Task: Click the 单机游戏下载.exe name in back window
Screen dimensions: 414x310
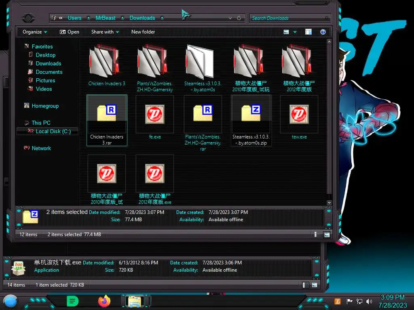Action: coord(57,262)
